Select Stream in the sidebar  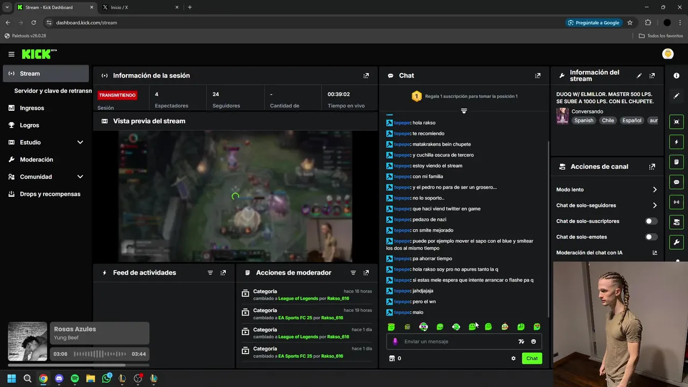tap(46, 74)
